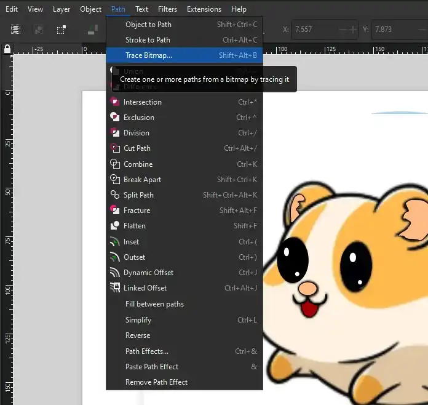Click the Flatten icon
This screenshot has width=428, height=405.
tap(114, 225)
